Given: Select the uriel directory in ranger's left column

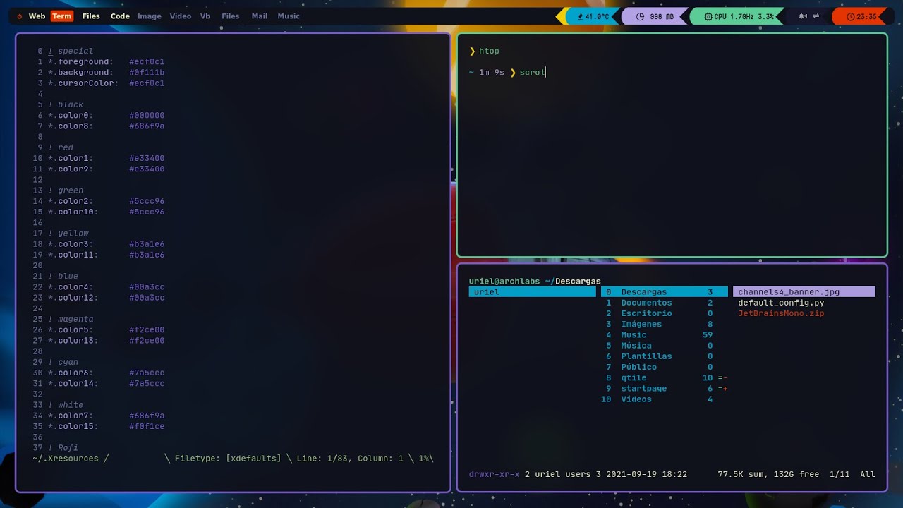Looking at the screenshot, I should pyautogui.click(x=533, y=292).
